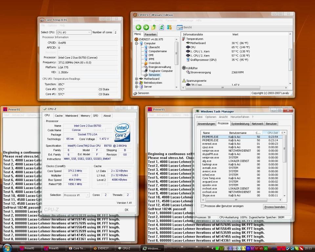315x252 pixels.
Task: Collapse the Computer node in EVEREST tree
Action: tap(136, 43)
